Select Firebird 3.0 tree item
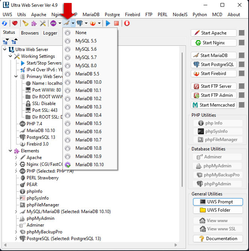 [38, 144]
